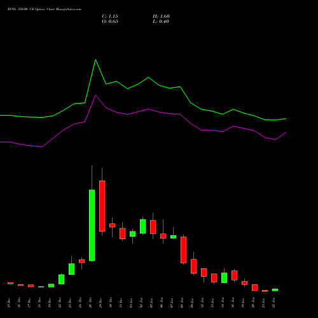Click the peak of the green line
Image resolution: width=318 pixels, height=318 pixels.
click(x=95, y=60)
